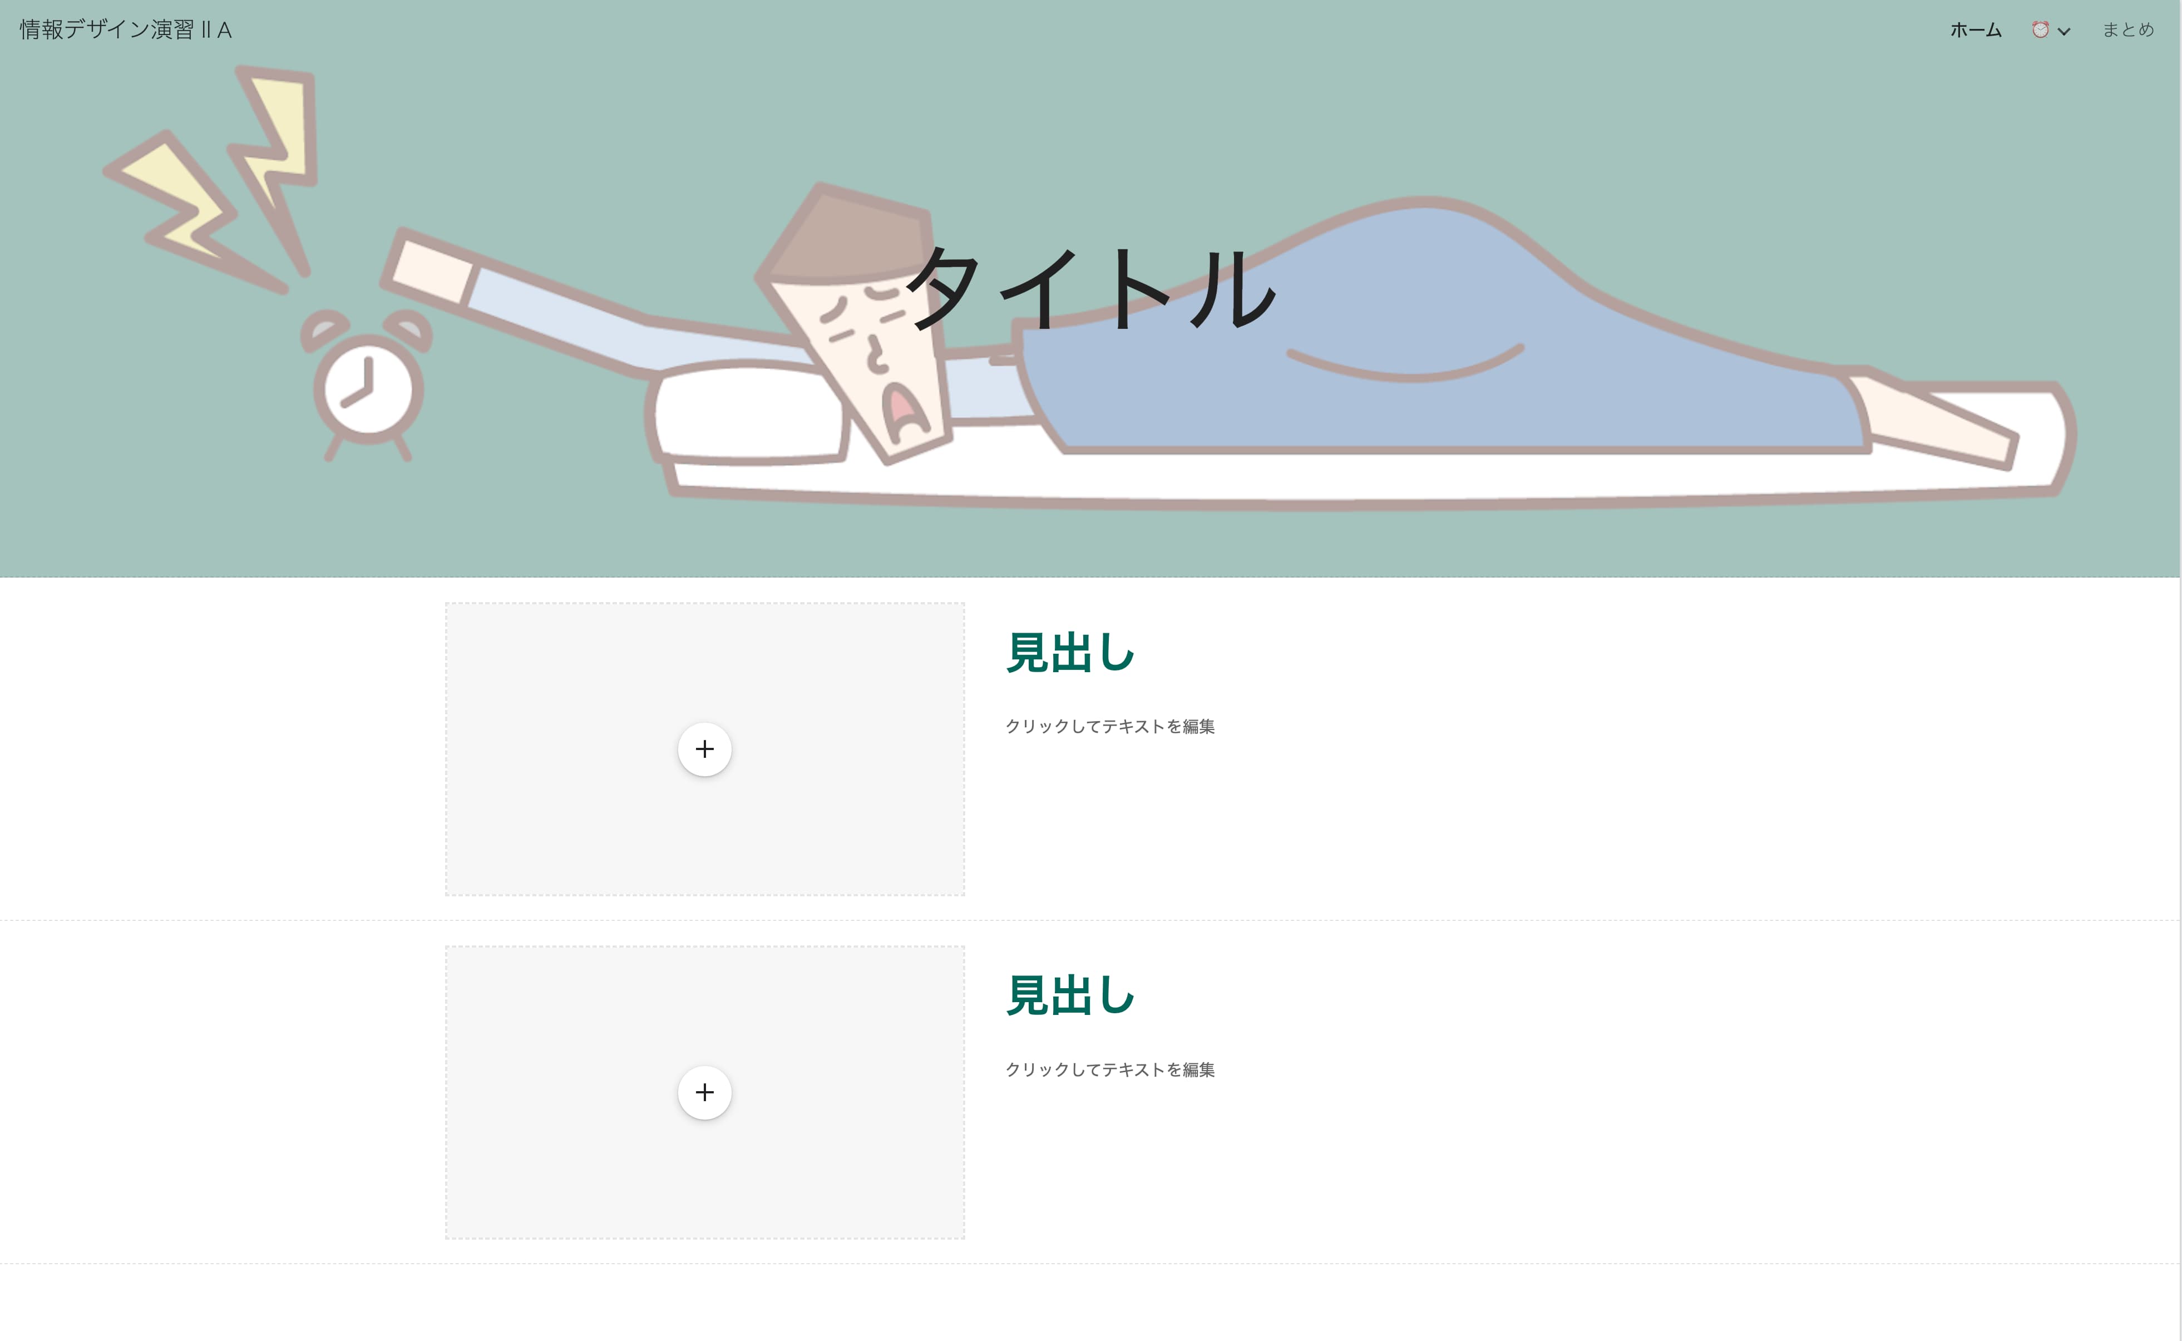Click the second クリックしてテキストを編集 text
Viewport: 2182px width, 1341px height.
click(1110, 1069)
